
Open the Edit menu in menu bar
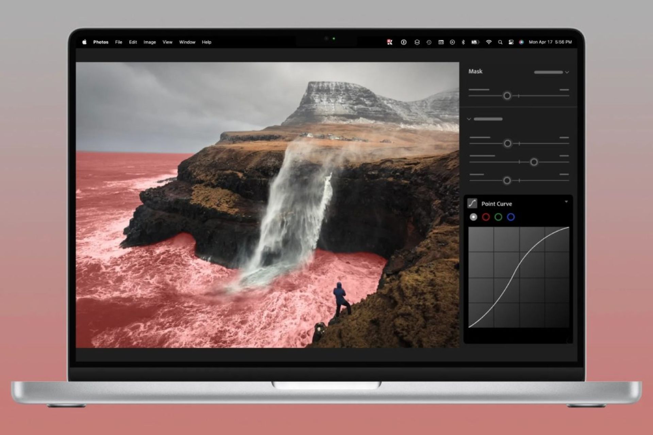pos(132,42)
